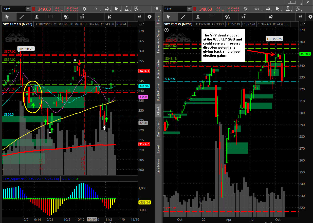Viewport: 313px width, 223px height.
Task: Click the ellipsis in left chart status line
Action: point(128,24)
